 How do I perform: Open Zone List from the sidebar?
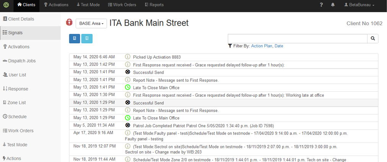[x=16, y=103]
